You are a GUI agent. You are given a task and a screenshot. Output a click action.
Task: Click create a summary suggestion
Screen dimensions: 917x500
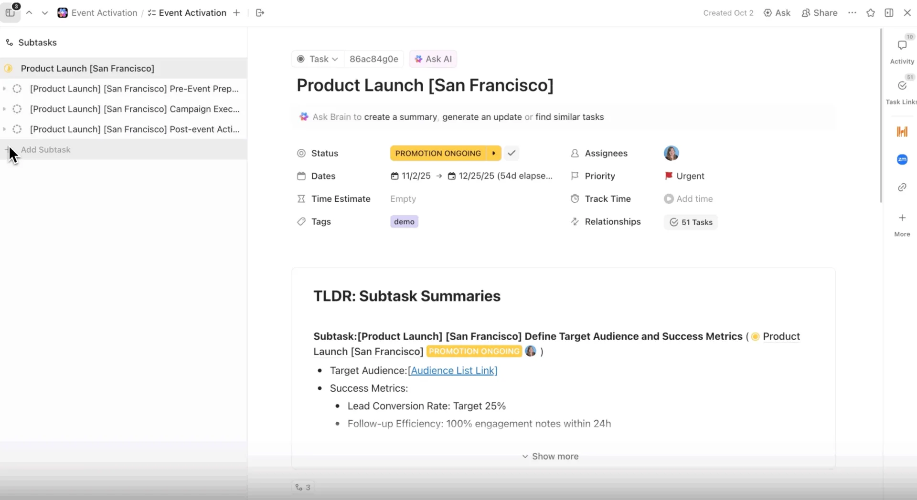[400, 117]
